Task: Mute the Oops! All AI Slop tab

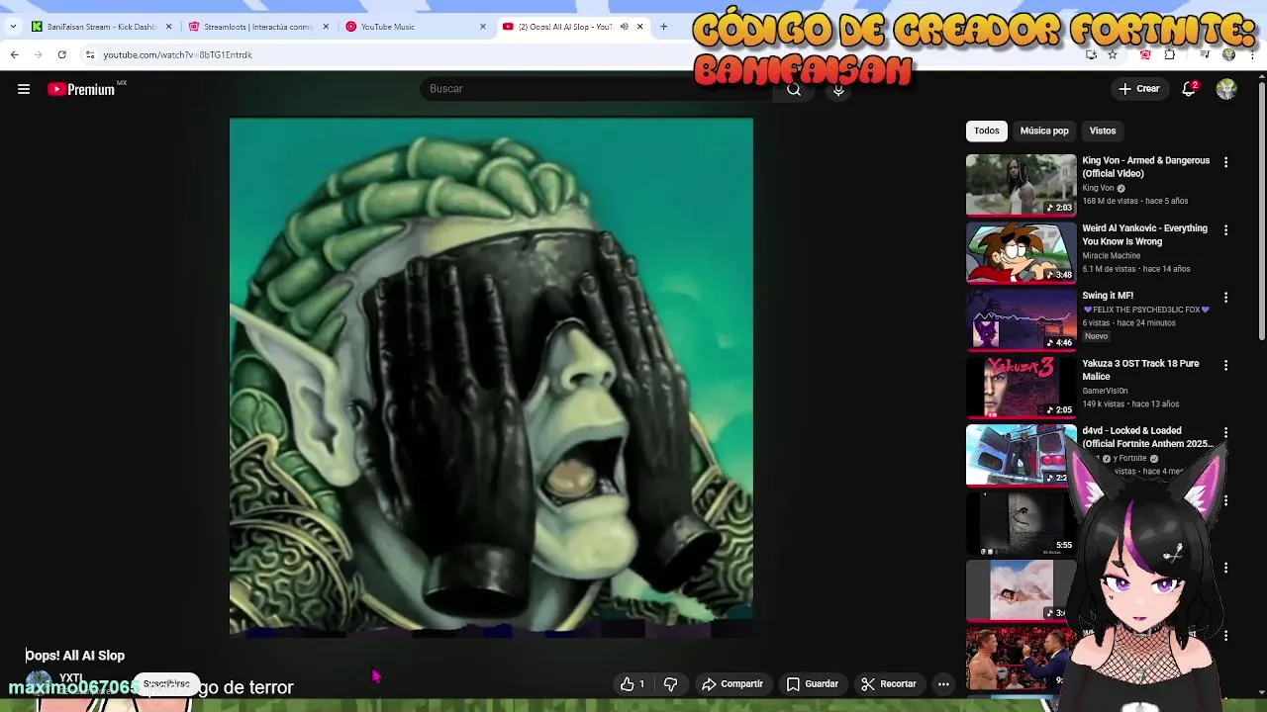Action: [624, 27]
